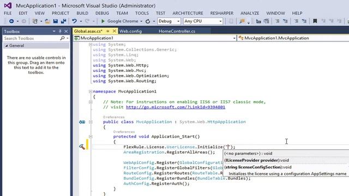Close the Global.asax.cs tab
Viewport: 349px width, 196px height.
(x=114, y=31)
